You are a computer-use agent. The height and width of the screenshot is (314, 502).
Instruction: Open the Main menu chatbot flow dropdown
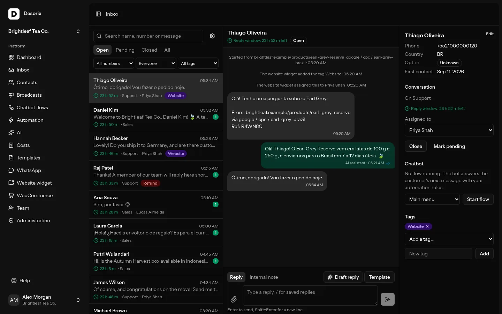click(x=432, y=199)
